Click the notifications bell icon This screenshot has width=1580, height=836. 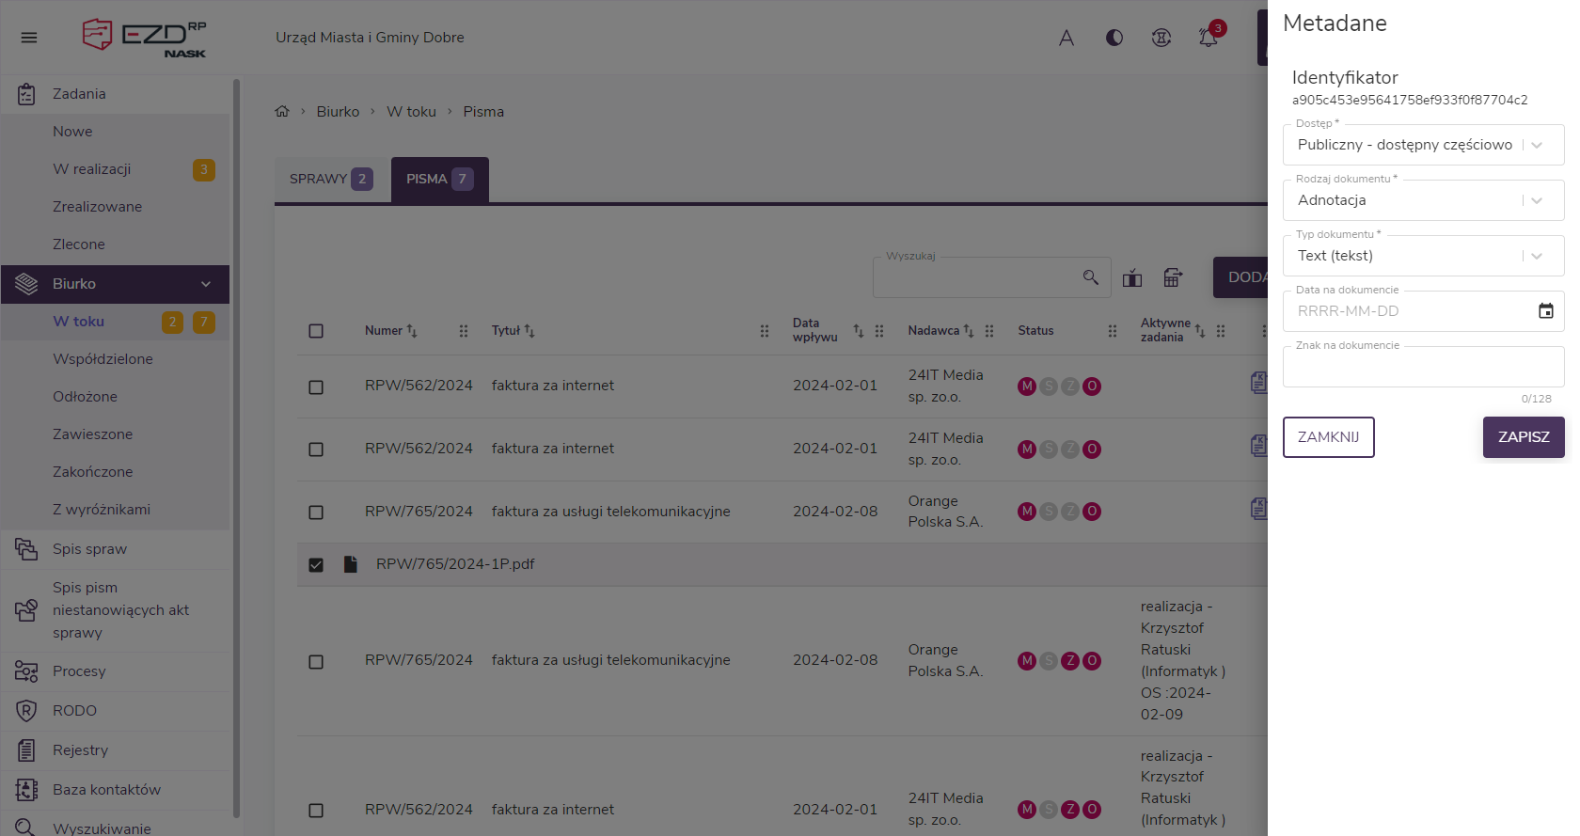click(x=1209, y=38)
